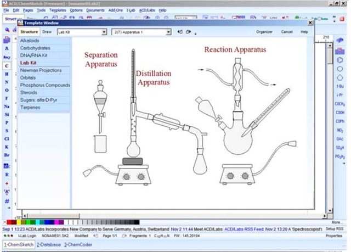Switch to the 2-Database tab
This screenshot has width=351, height=252.
tap(49, 245)
